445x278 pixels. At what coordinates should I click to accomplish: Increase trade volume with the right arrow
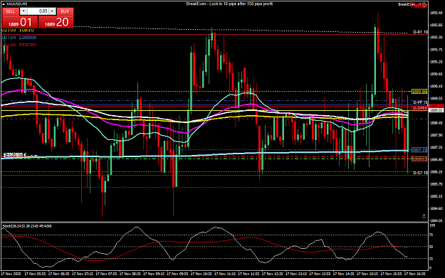point(52,11)
